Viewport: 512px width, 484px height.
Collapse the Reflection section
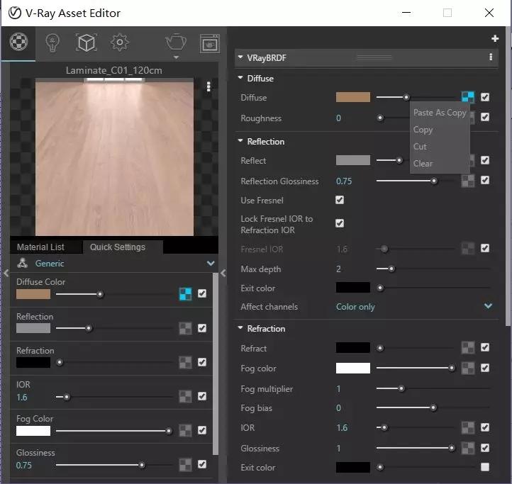tap(240, 140)
